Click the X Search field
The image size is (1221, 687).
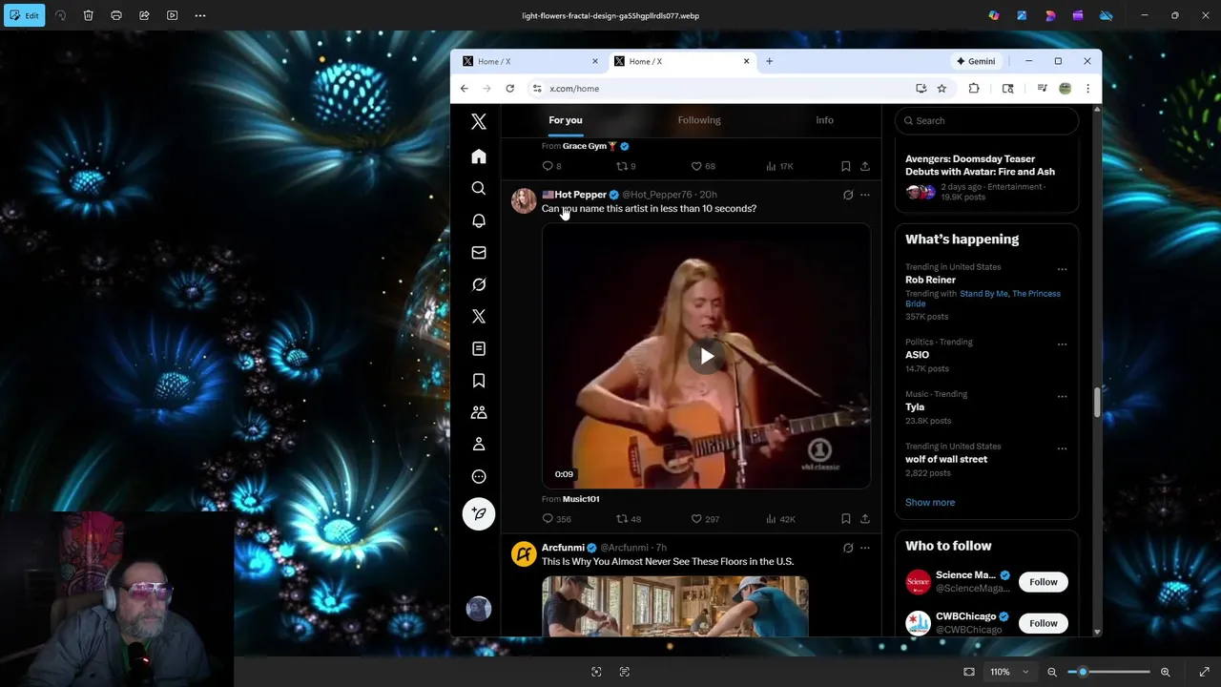(x=986, y=120)
